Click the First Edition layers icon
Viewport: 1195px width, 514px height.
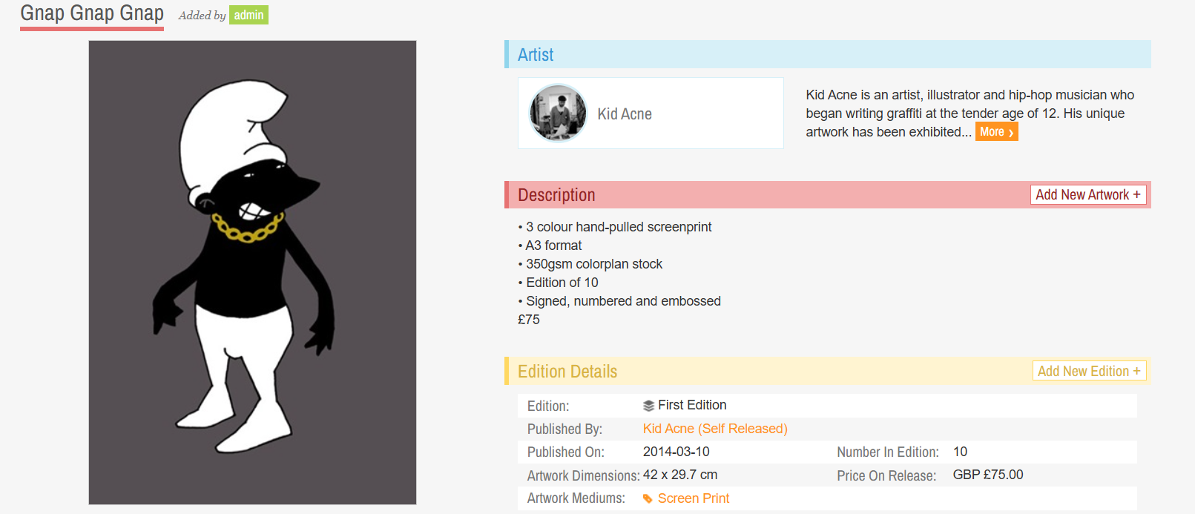[648, 406]
